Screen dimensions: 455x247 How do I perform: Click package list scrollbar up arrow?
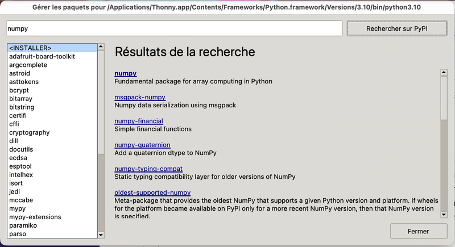click(101, 47)
